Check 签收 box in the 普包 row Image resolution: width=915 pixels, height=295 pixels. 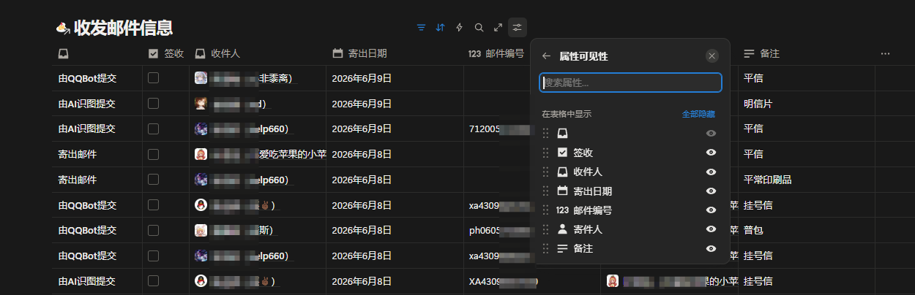(x=153, y=230)
